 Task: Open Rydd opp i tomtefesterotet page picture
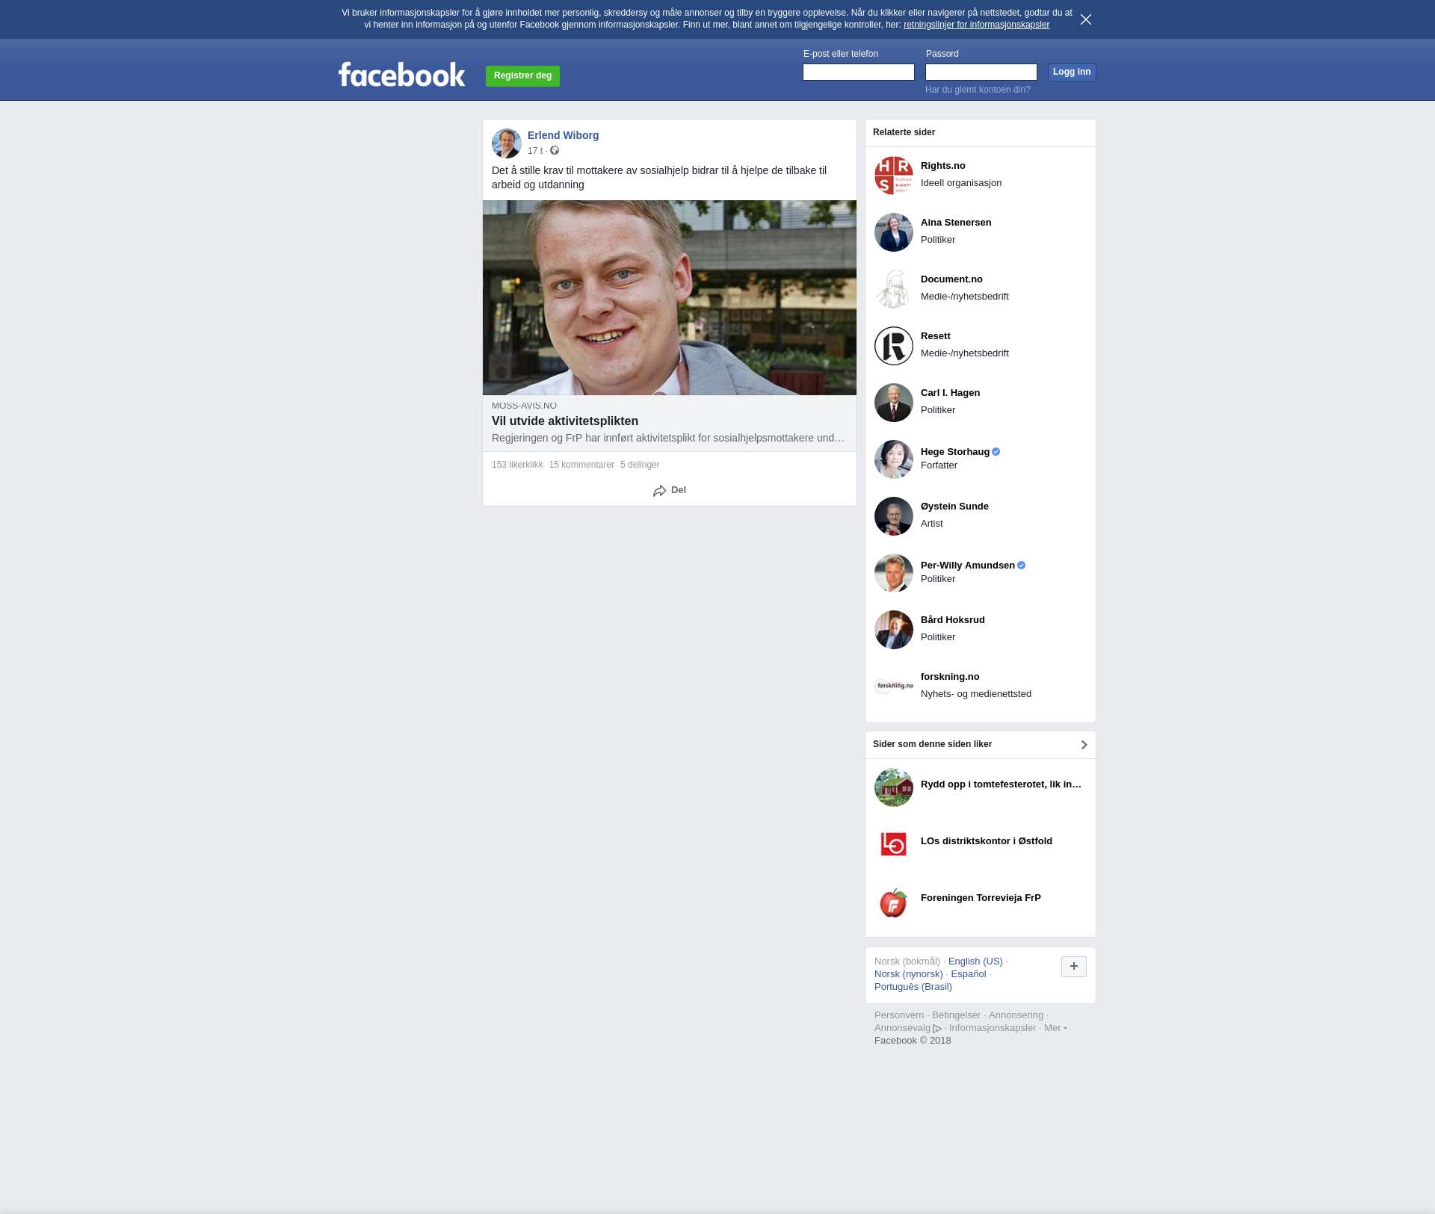894,787
